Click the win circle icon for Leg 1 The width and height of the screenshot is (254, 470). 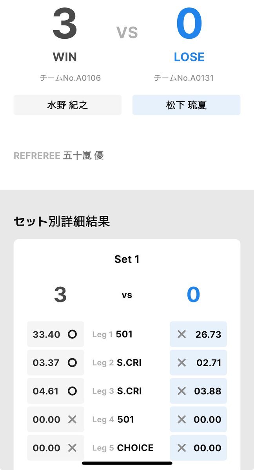(x=72, y=334)
